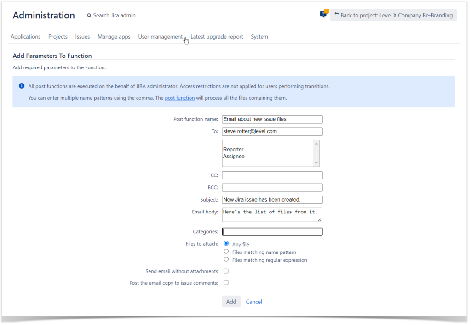Image resolution: width=471 pixels, height=325 pixels.
Task: Select Reporter in the recipients list
Action: coord(233,149)
